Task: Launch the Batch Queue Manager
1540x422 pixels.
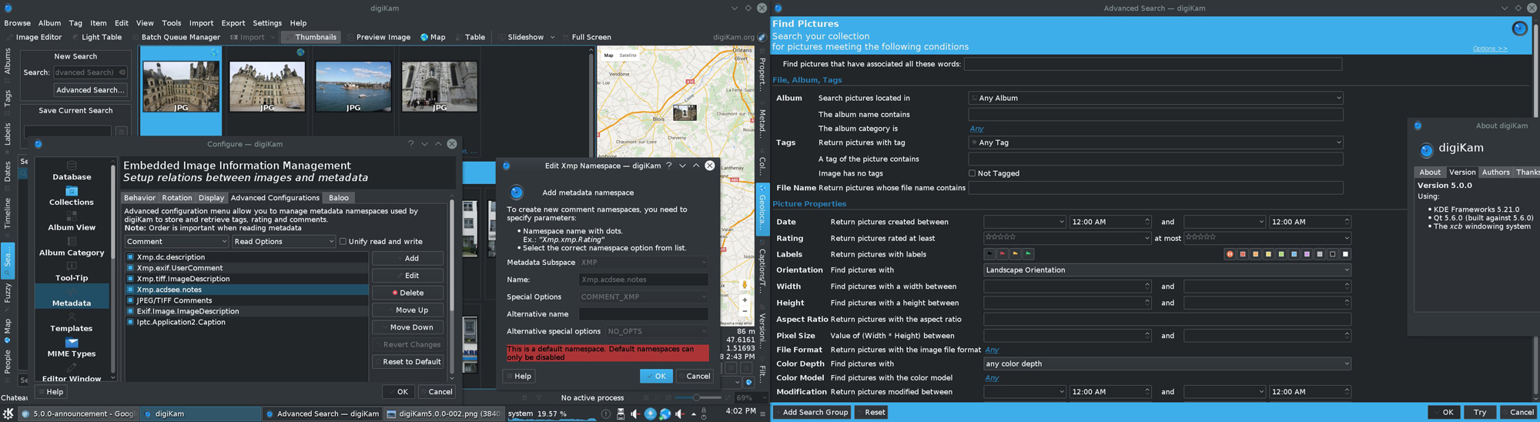Action: pyautogui.click(x=176, y=37)
